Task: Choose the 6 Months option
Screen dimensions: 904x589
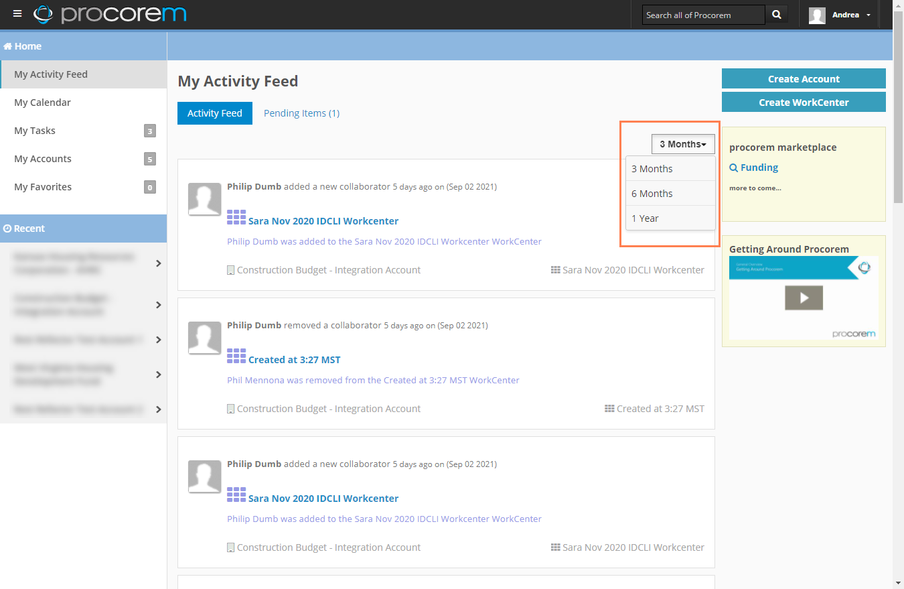Action: point(670,194)
